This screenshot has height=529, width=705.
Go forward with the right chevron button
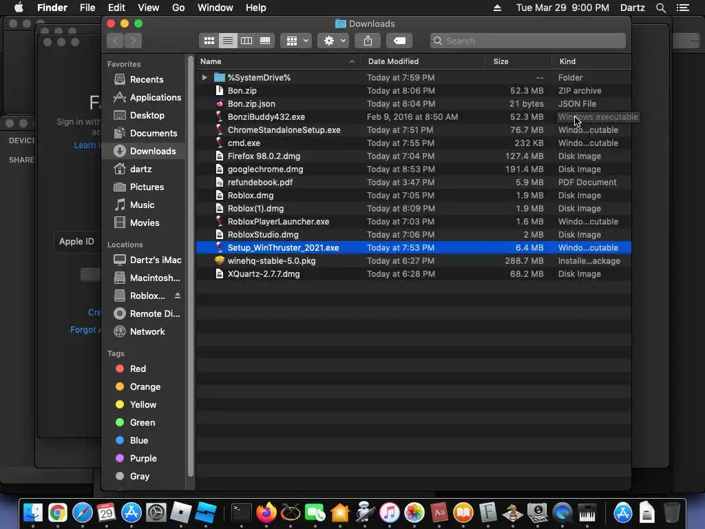(133, 41)
